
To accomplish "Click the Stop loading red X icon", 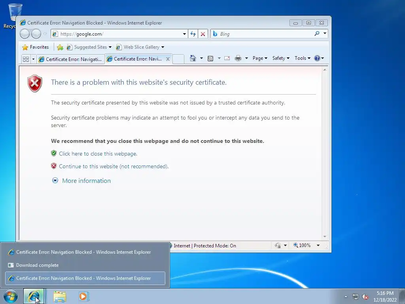I will click(203, 34).
